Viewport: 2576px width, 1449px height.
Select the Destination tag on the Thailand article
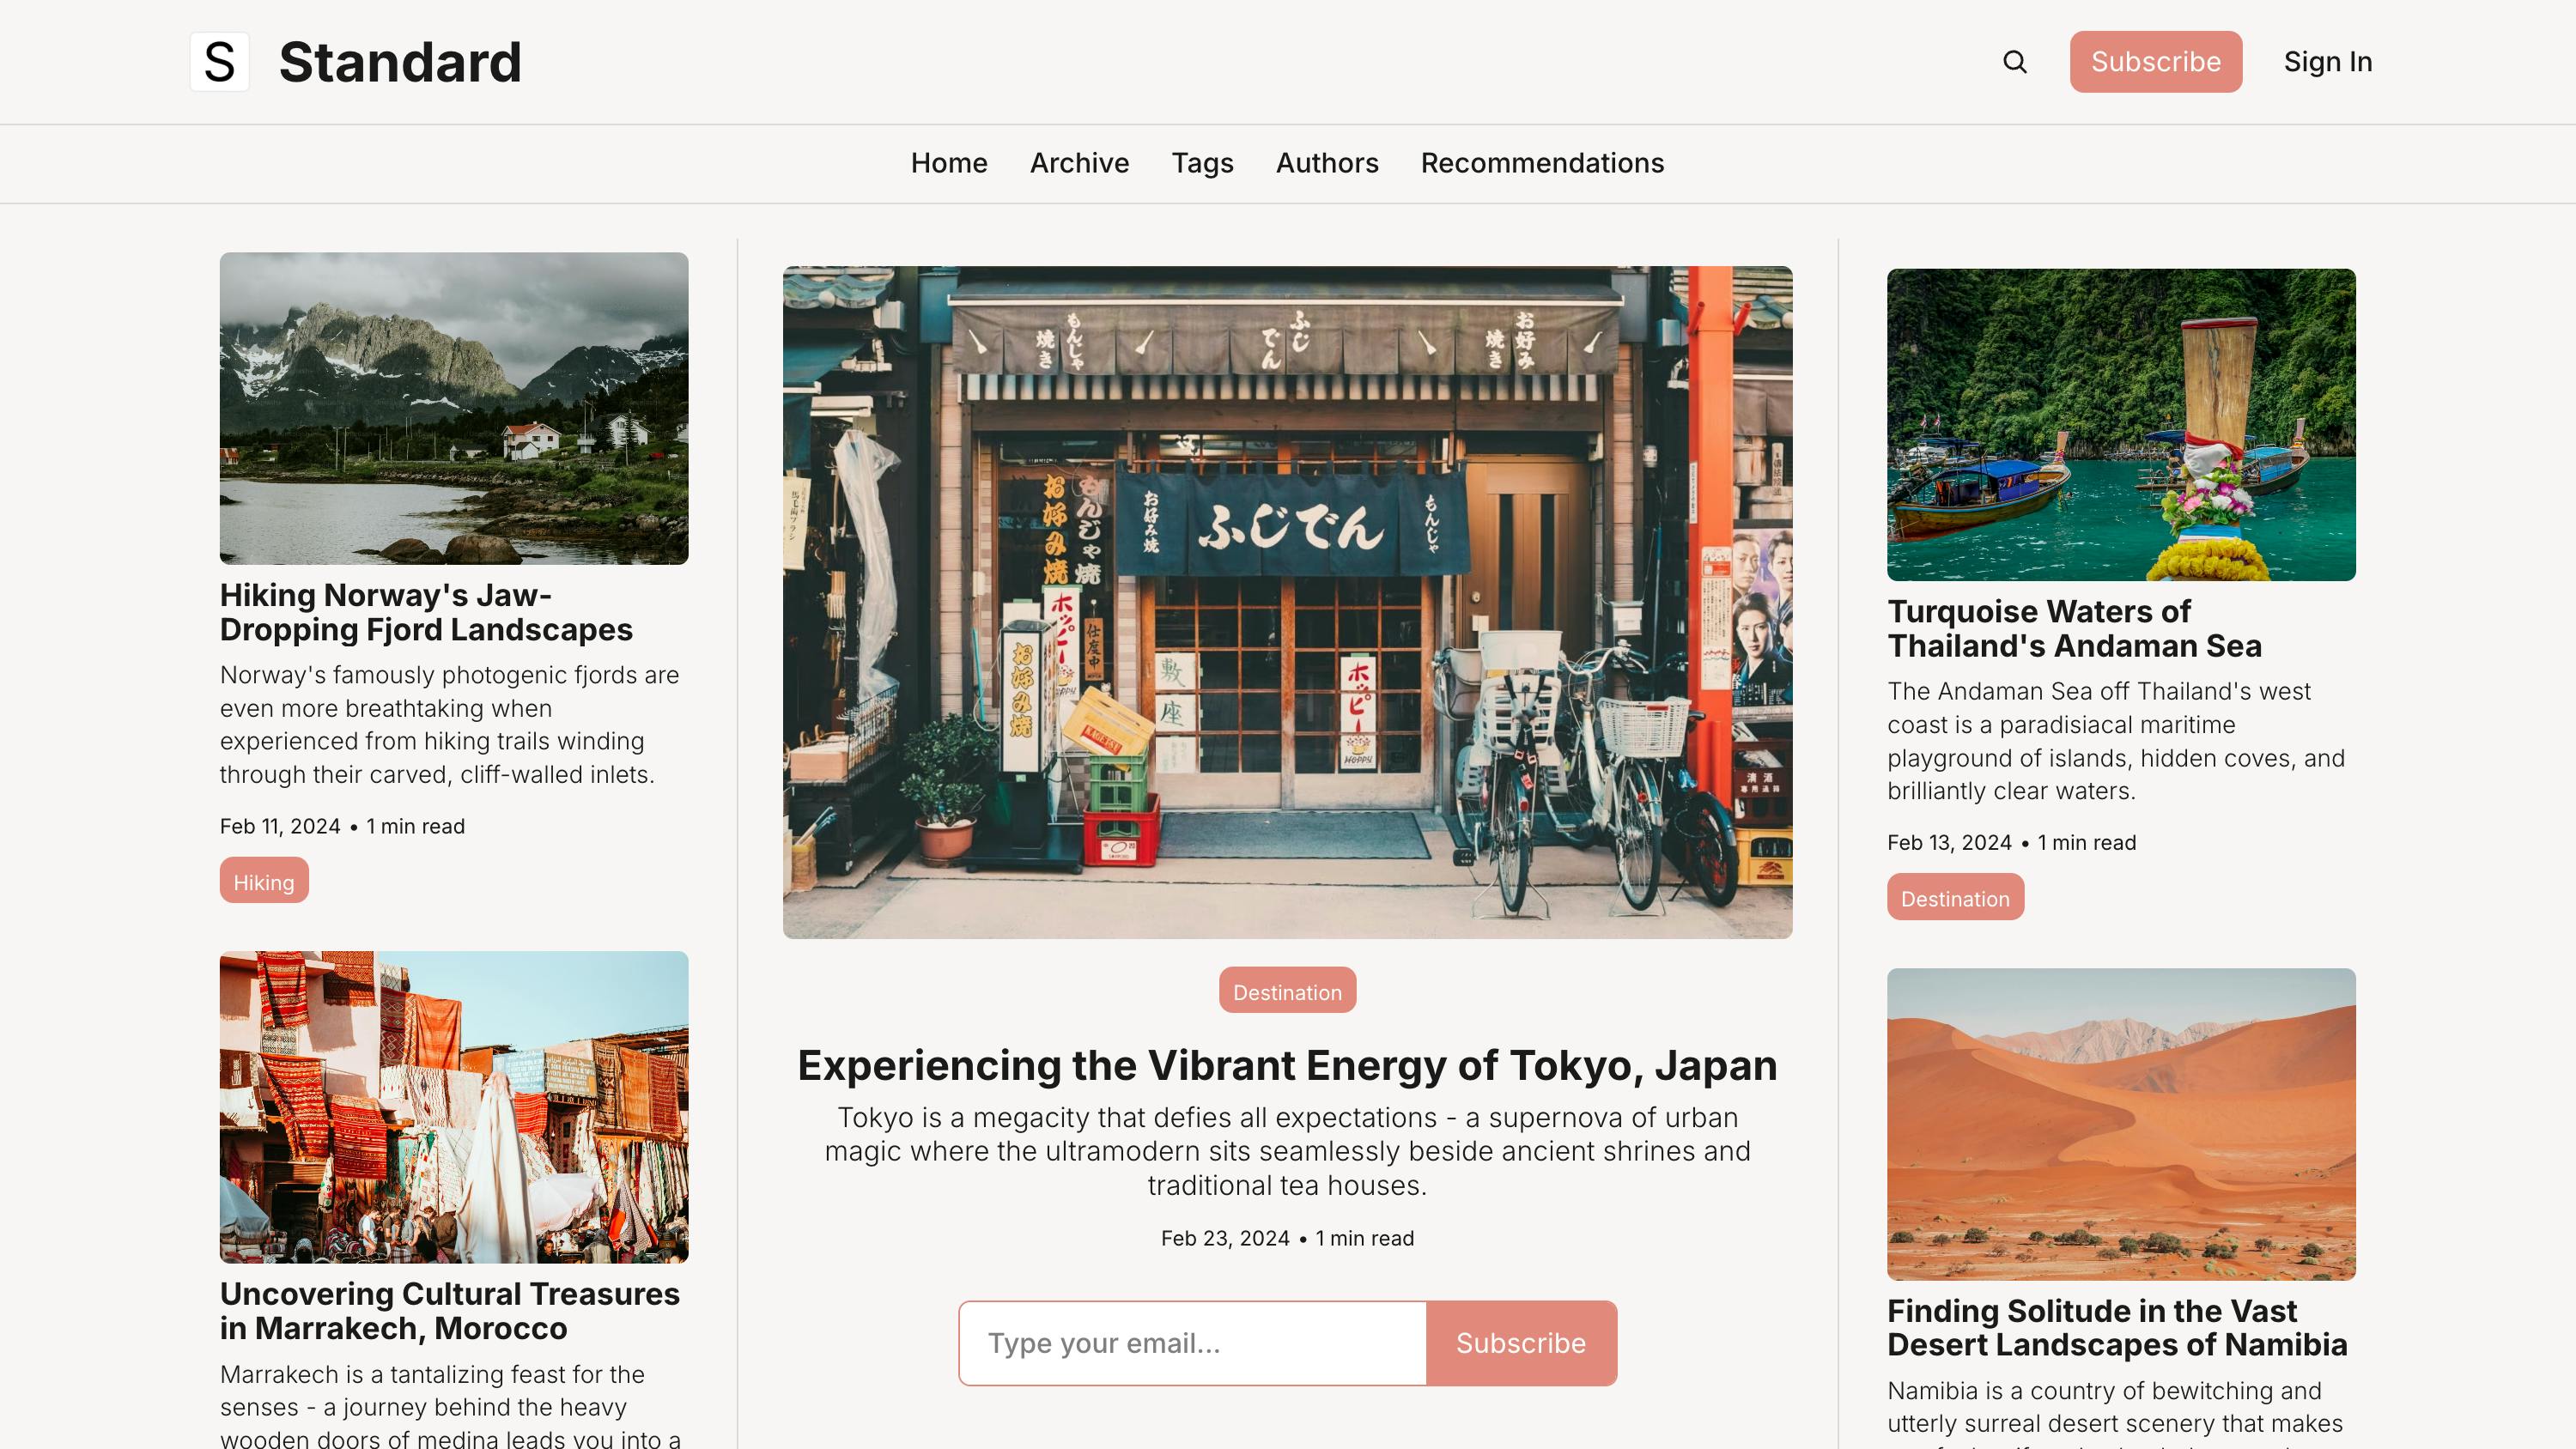(1954, 897)
